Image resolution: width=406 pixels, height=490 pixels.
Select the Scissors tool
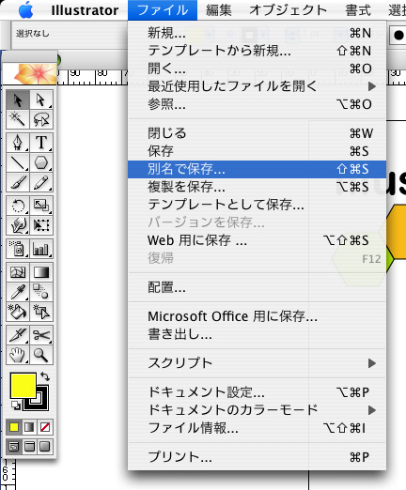pyautogui.click(x=41, y=335)
